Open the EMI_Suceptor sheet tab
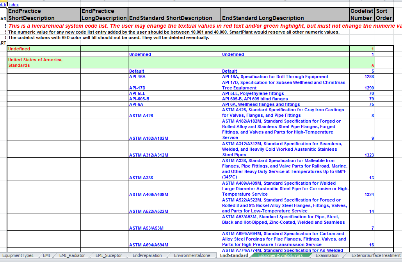This screenshot has height=262, width=402. click(109, 255)
